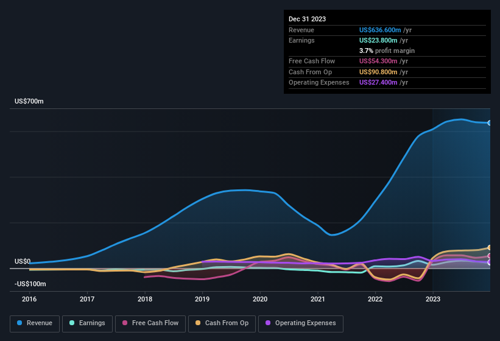Toggle the Free Cash Flow legend button
The image size is (500, 341).
[x=150, y=323]
